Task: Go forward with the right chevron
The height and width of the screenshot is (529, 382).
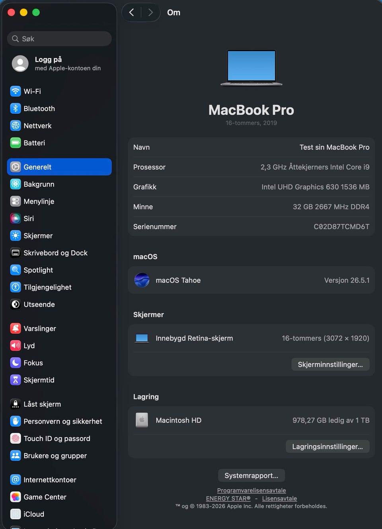Action: click(150, 12)
